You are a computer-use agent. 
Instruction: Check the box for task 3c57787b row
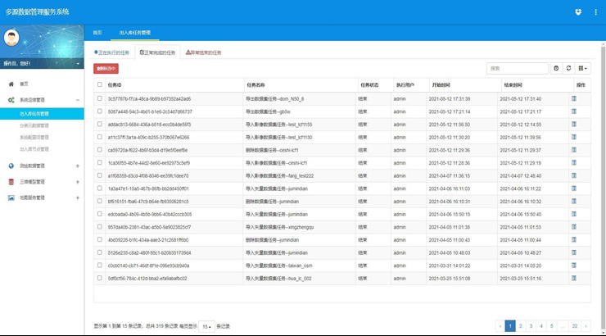coord(100,98)
